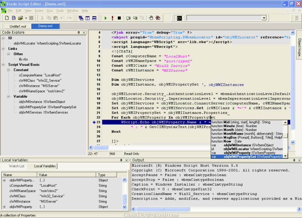Open the Tools menu
The height and width of the screenshot is (218, 302).
point(60,11)
